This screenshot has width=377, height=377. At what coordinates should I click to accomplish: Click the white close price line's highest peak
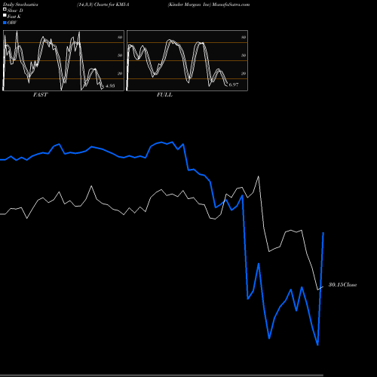click(x=259, y=176)
